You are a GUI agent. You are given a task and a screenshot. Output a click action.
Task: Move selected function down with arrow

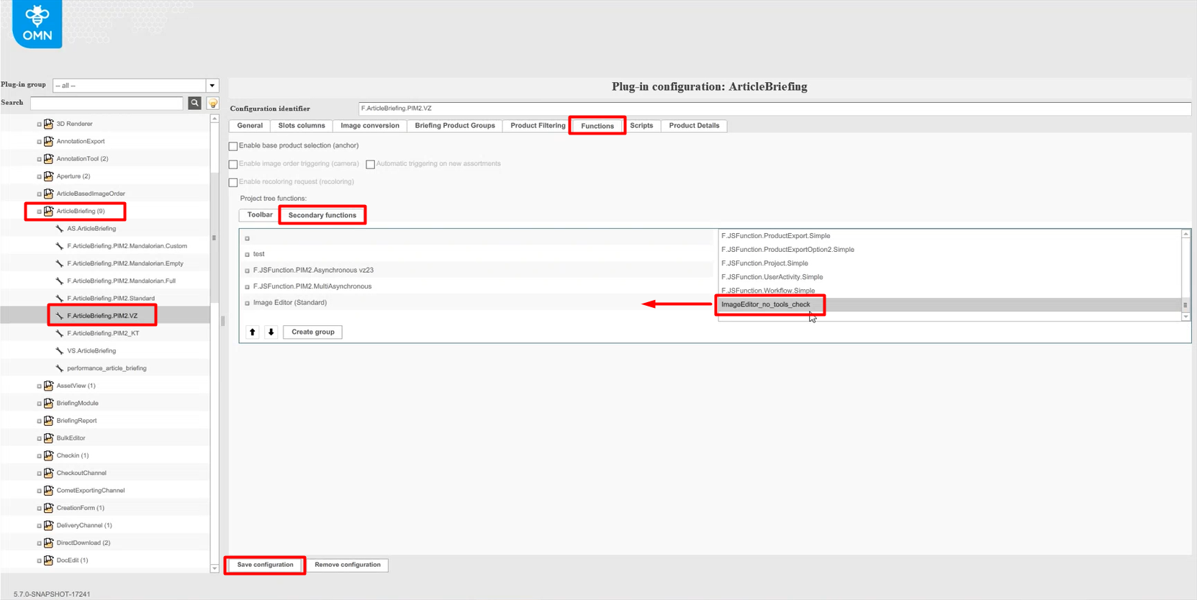271,332
